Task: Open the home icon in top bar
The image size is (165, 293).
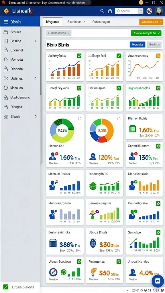Action: [110, 11]
